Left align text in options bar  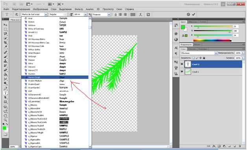tap(116, 15)
